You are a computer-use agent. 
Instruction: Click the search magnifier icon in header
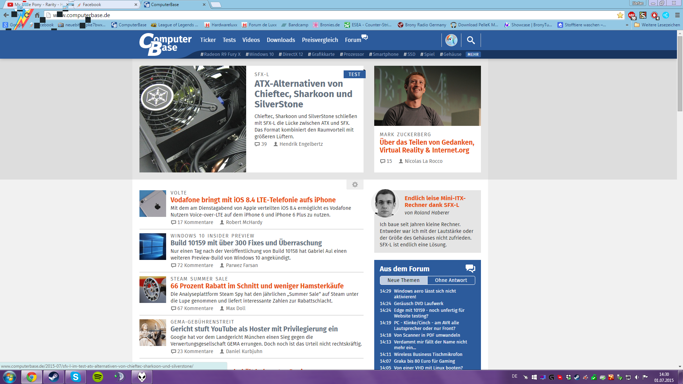(x=471, y=40)
